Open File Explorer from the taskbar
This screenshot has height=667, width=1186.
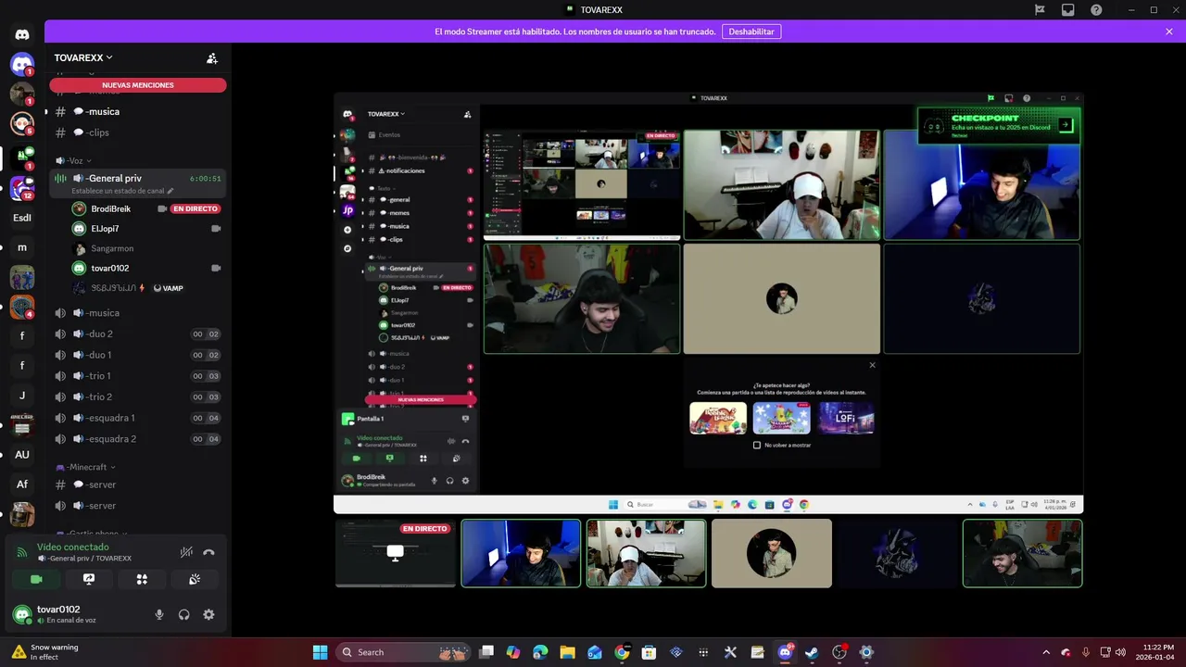point(567,652)
